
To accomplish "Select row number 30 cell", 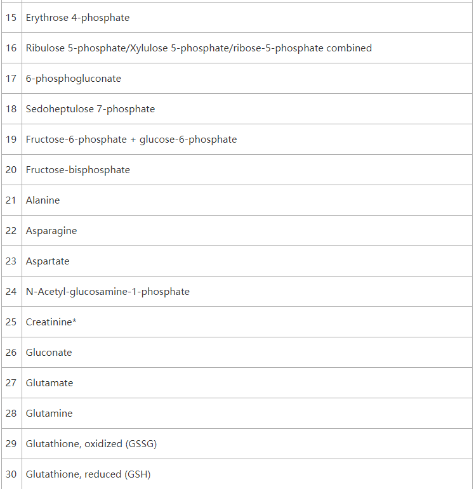I will point(11,474).
